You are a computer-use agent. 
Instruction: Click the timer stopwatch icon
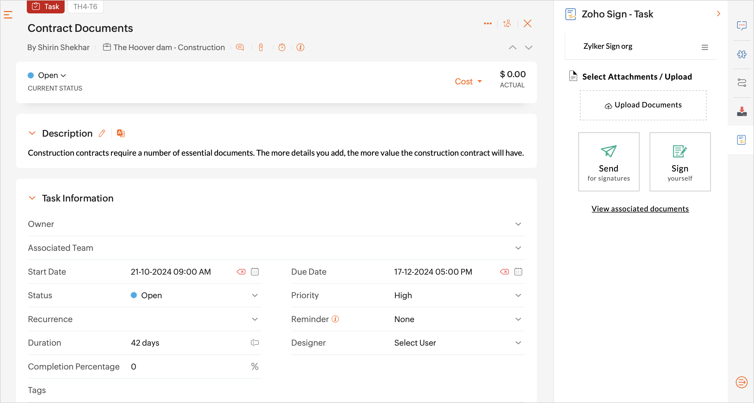[282, 47]
